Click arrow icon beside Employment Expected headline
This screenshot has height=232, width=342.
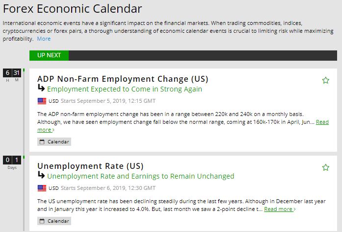(x=41, y=88)
